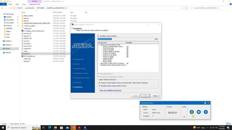Image resolution: width=232 pixels, height=130 pixels.
Task: Select the altera_installer folder icon
Action: pos(22,16)
